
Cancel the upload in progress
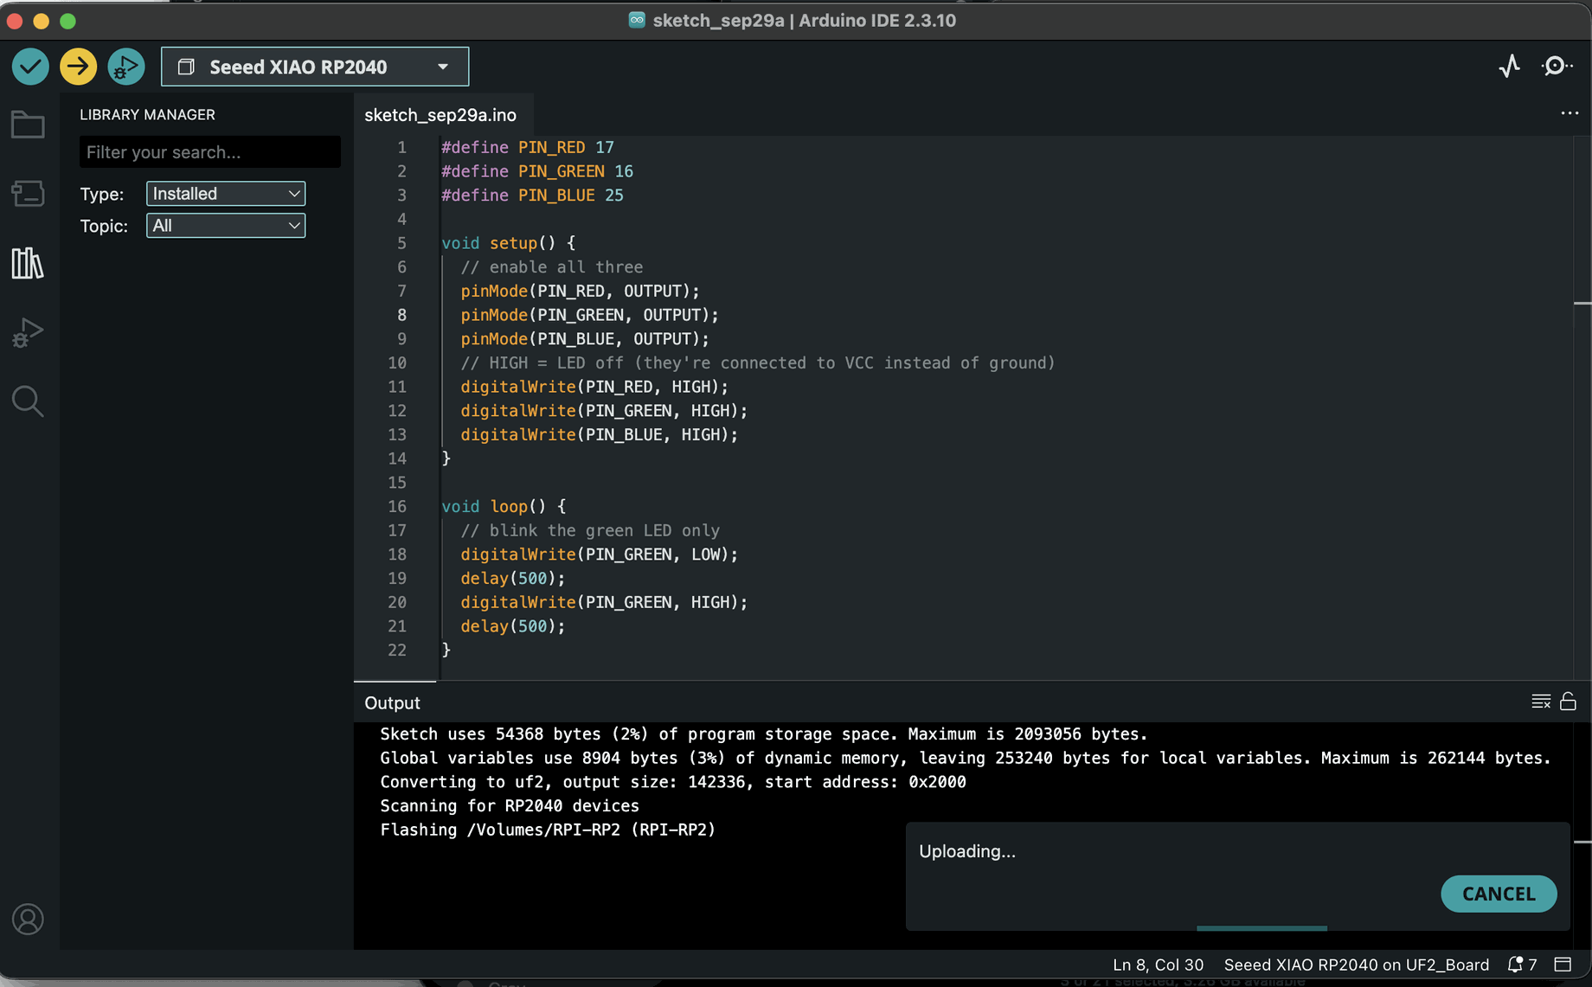(1499, 894)
